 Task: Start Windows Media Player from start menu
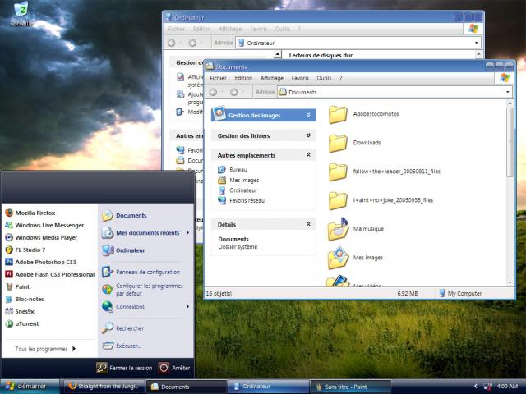(x=41, y=237)
